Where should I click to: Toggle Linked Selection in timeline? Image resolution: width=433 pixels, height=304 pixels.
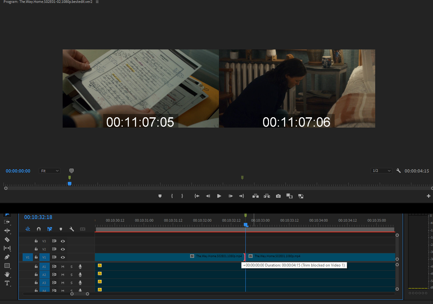coord(50,229)
